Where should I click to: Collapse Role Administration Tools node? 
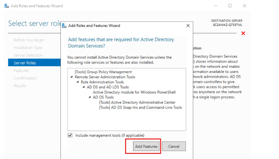78,82
